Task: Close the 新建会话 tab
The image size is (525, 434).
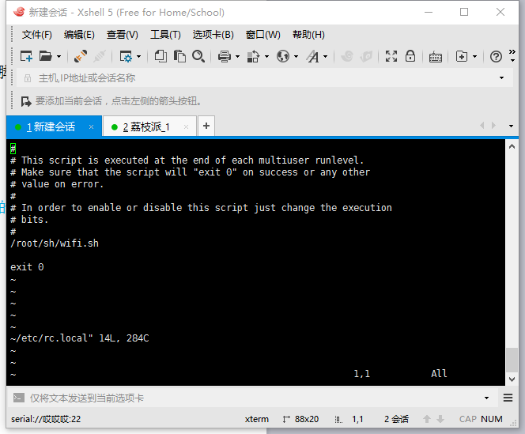Action: [x=91, y=127]
